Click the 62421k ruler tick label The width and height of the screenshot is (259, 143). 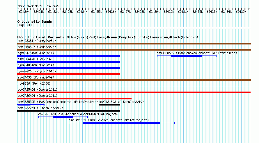point(39,12)
